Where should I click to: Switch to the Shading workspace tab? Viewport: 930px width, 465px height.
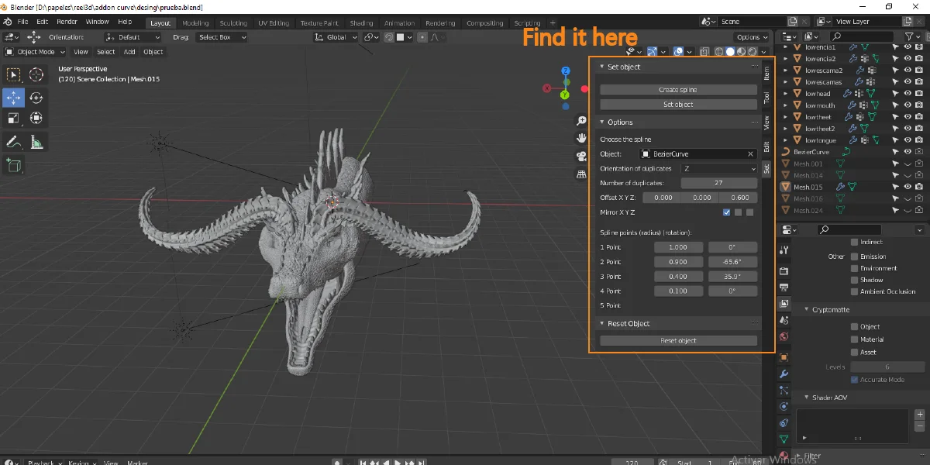click(361, 22)
